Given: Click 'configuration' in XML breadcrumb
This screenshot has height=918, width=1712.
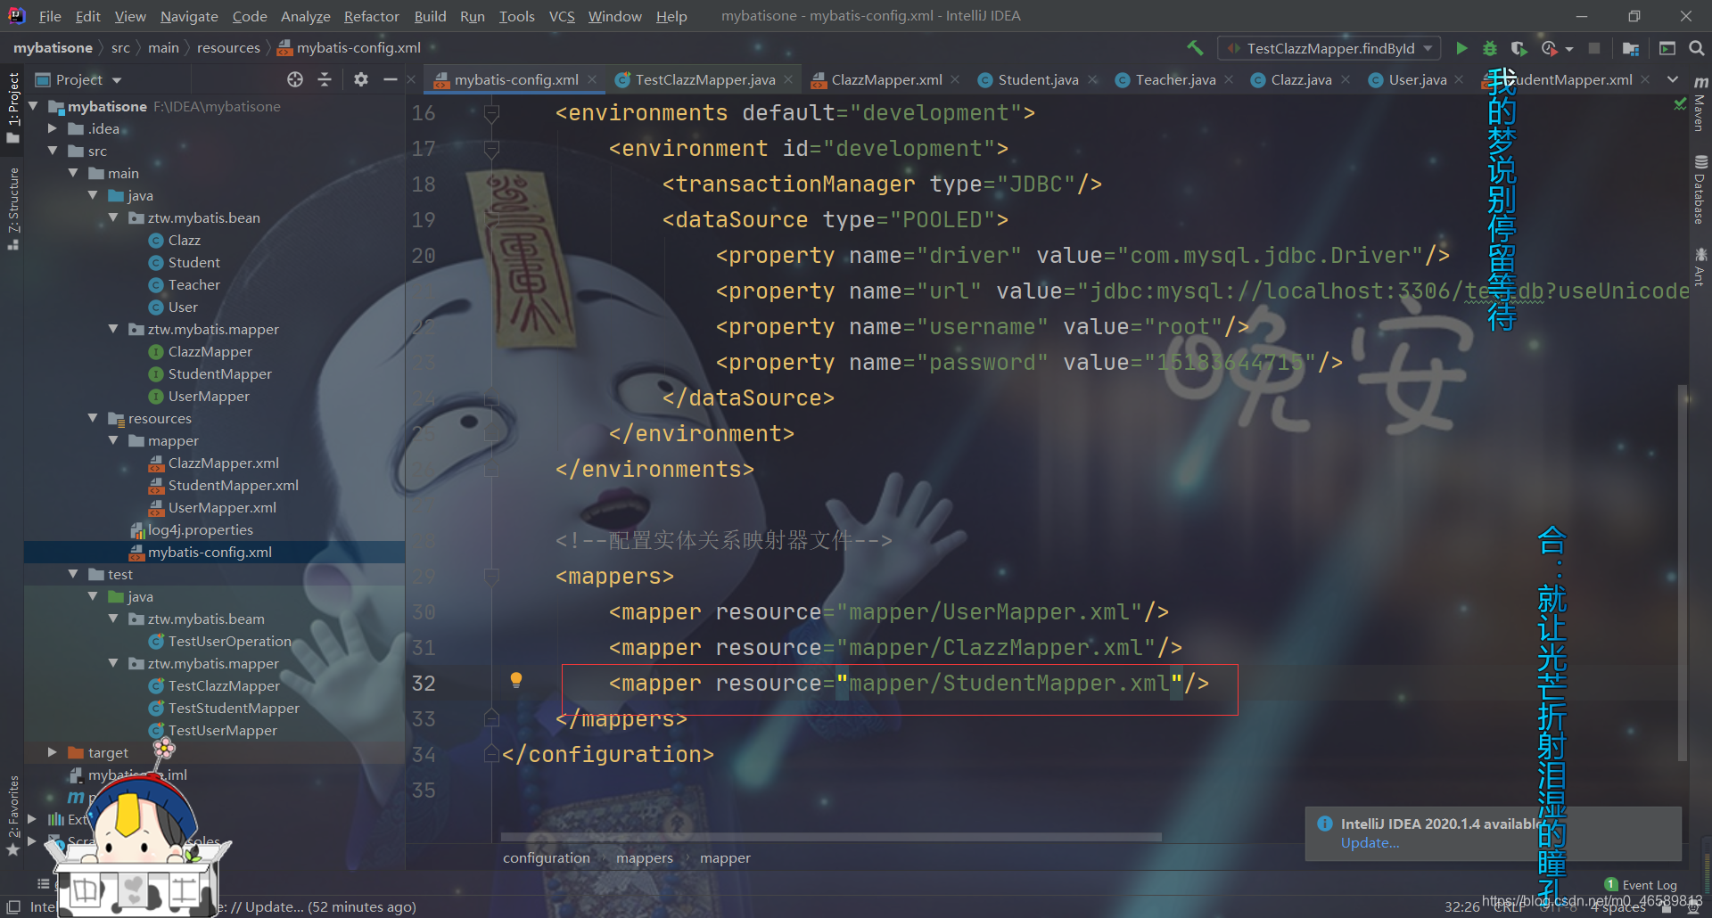Looking at the screenshot, I should 546,857.
